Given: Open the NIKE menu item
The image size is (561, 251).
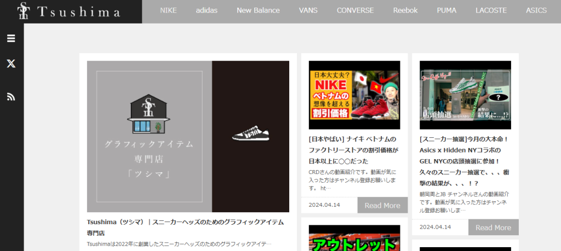Looking at the screenshot, I should (x=168, y=10).
